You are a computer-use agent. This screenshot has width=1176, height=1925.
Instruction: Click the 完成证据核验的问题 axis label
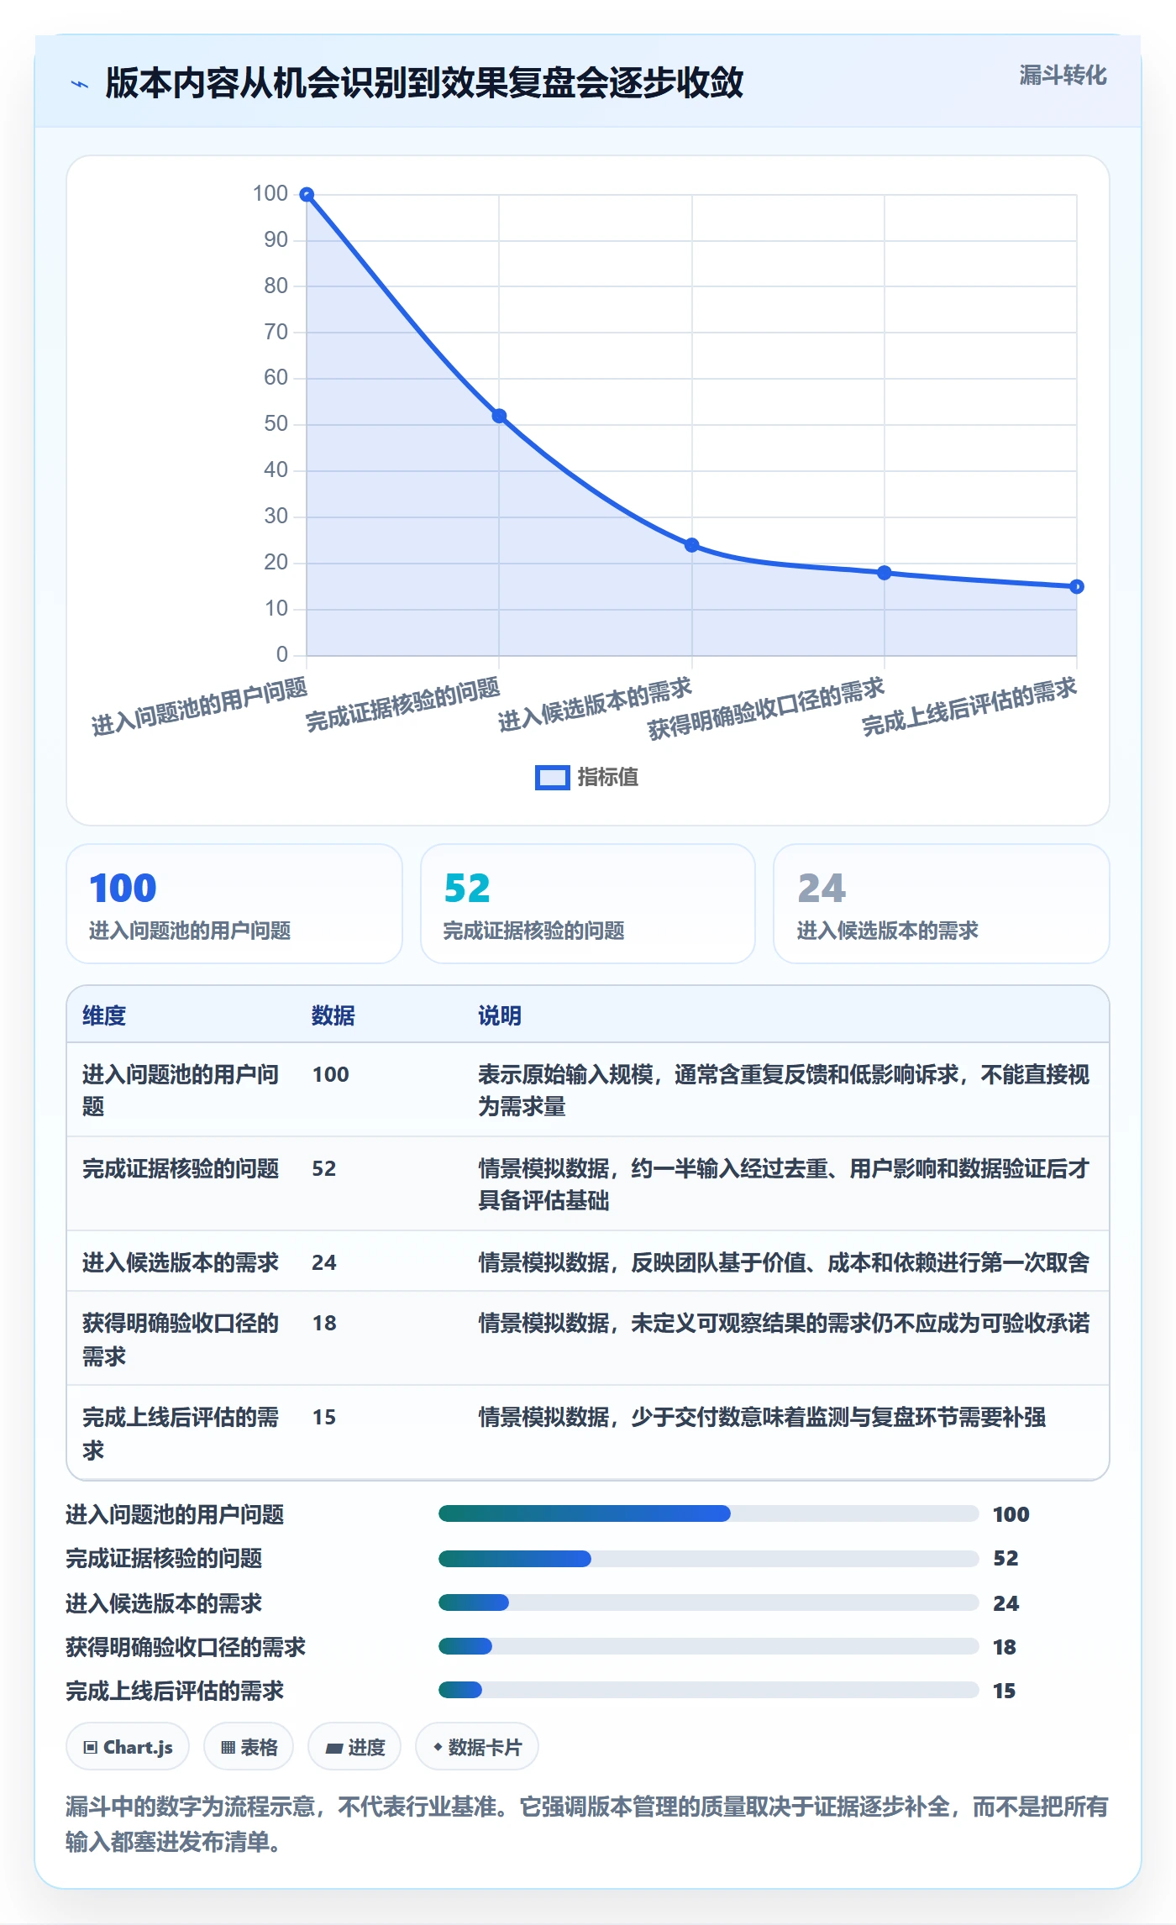tap(403, 705)
